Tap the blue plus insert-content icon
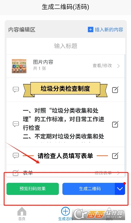Viewport: 131px width, 223px height. tap(90, 30)
